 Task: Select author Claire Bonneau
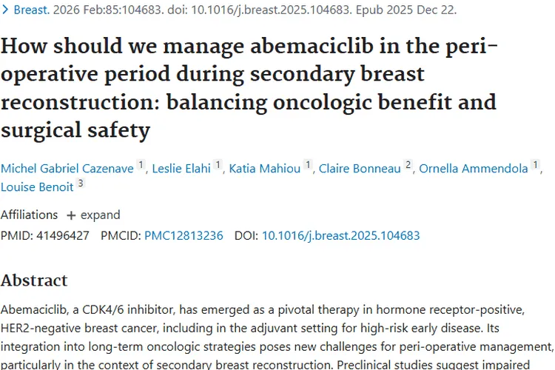(360, 169)
